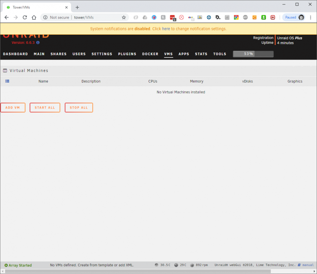317x274 pixels.
Task: Open the Paused profile button
Action: 294,17
